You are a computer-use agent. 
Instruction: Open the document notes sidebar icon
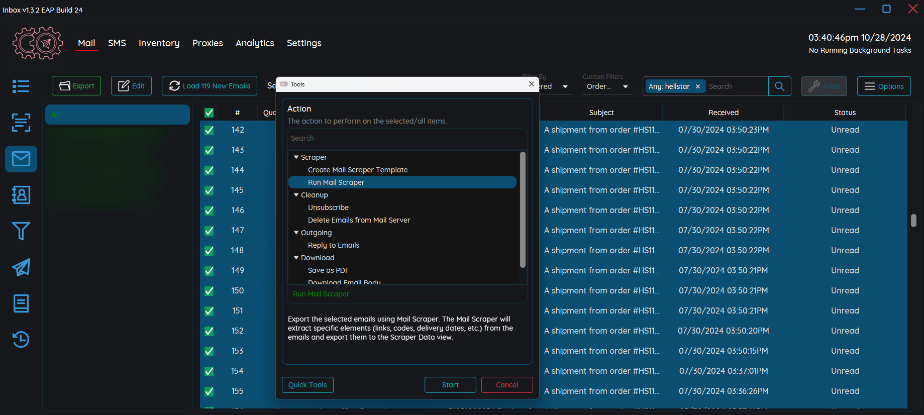tap(21, 303)
